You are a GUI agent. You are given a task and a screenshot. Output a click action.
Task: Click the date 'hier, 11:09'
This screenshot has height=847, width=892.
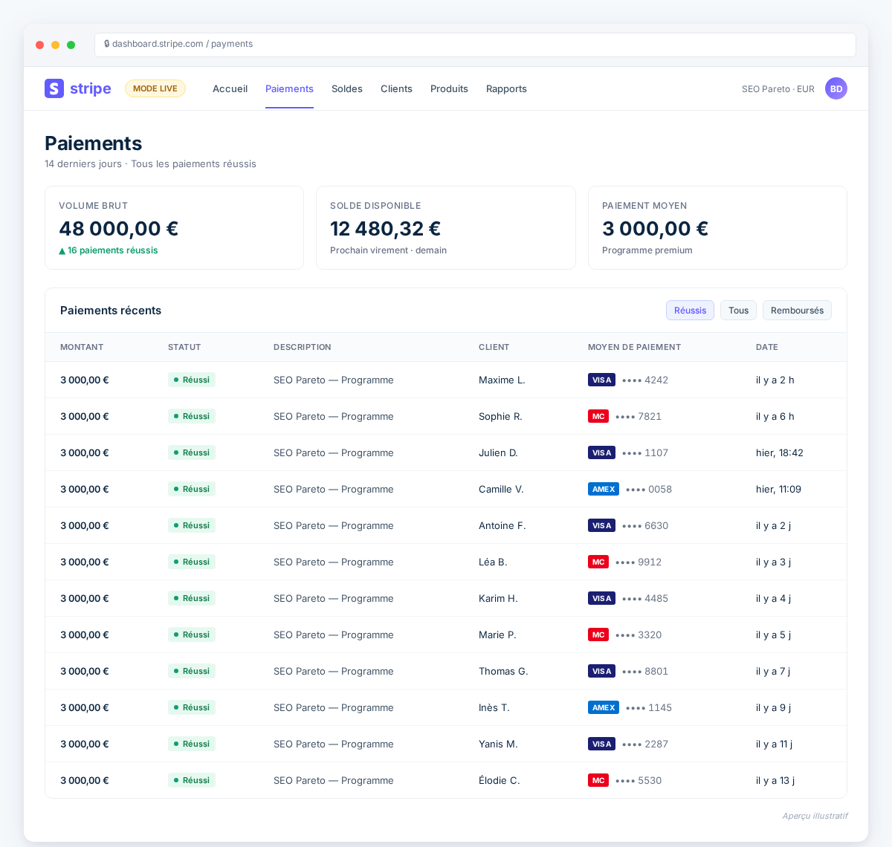click(x=778, y=489)
